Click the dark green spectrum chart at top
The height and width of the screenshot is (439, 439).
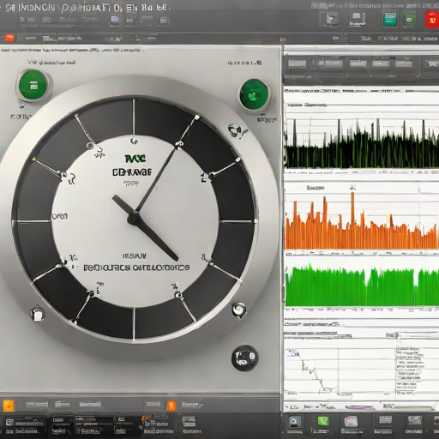click(x=361, y=143)
